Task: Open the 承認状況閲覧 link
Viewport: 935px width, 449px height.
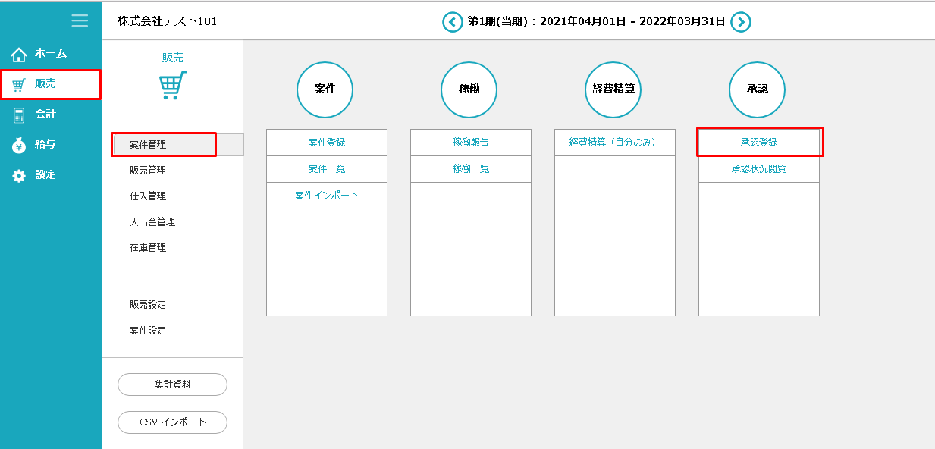Action: [759, 169]
